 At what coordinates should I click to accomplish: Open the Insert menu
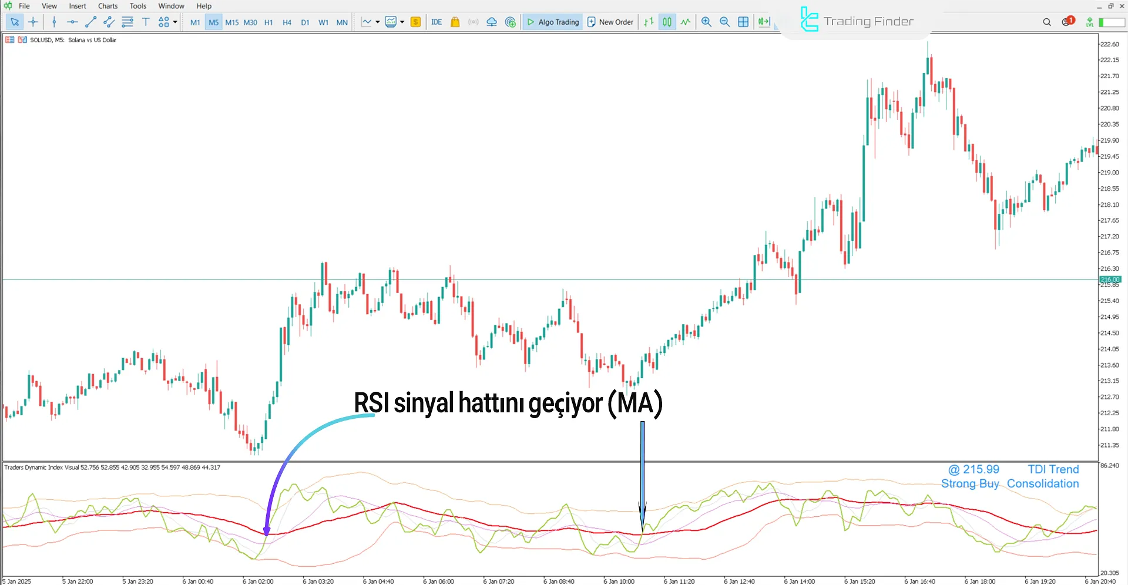(x=77, y=6)
